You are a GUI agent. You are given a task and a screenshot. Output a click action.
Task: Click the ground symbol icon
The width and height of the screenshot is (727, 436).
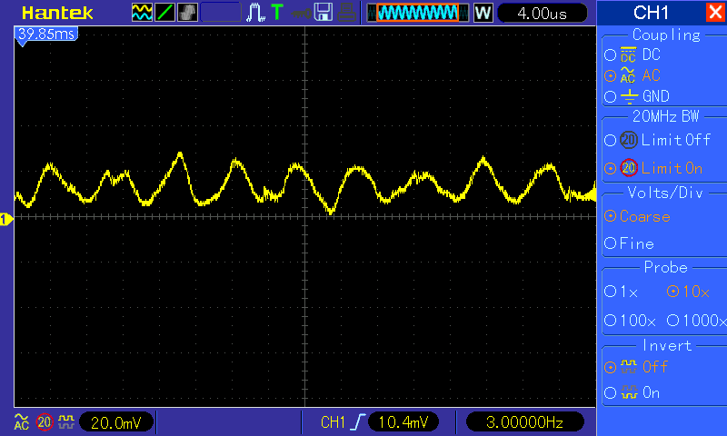(x=629, y=96)
